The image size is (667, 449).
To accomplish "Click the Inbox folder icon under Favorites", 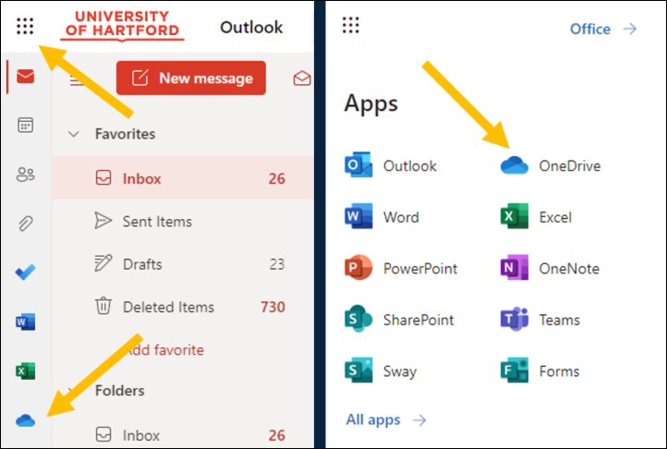I will (x=103, y=178).
